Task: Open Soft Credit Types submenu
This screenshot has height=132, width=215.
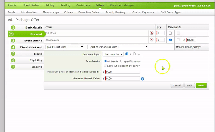Action: (171, 12)
